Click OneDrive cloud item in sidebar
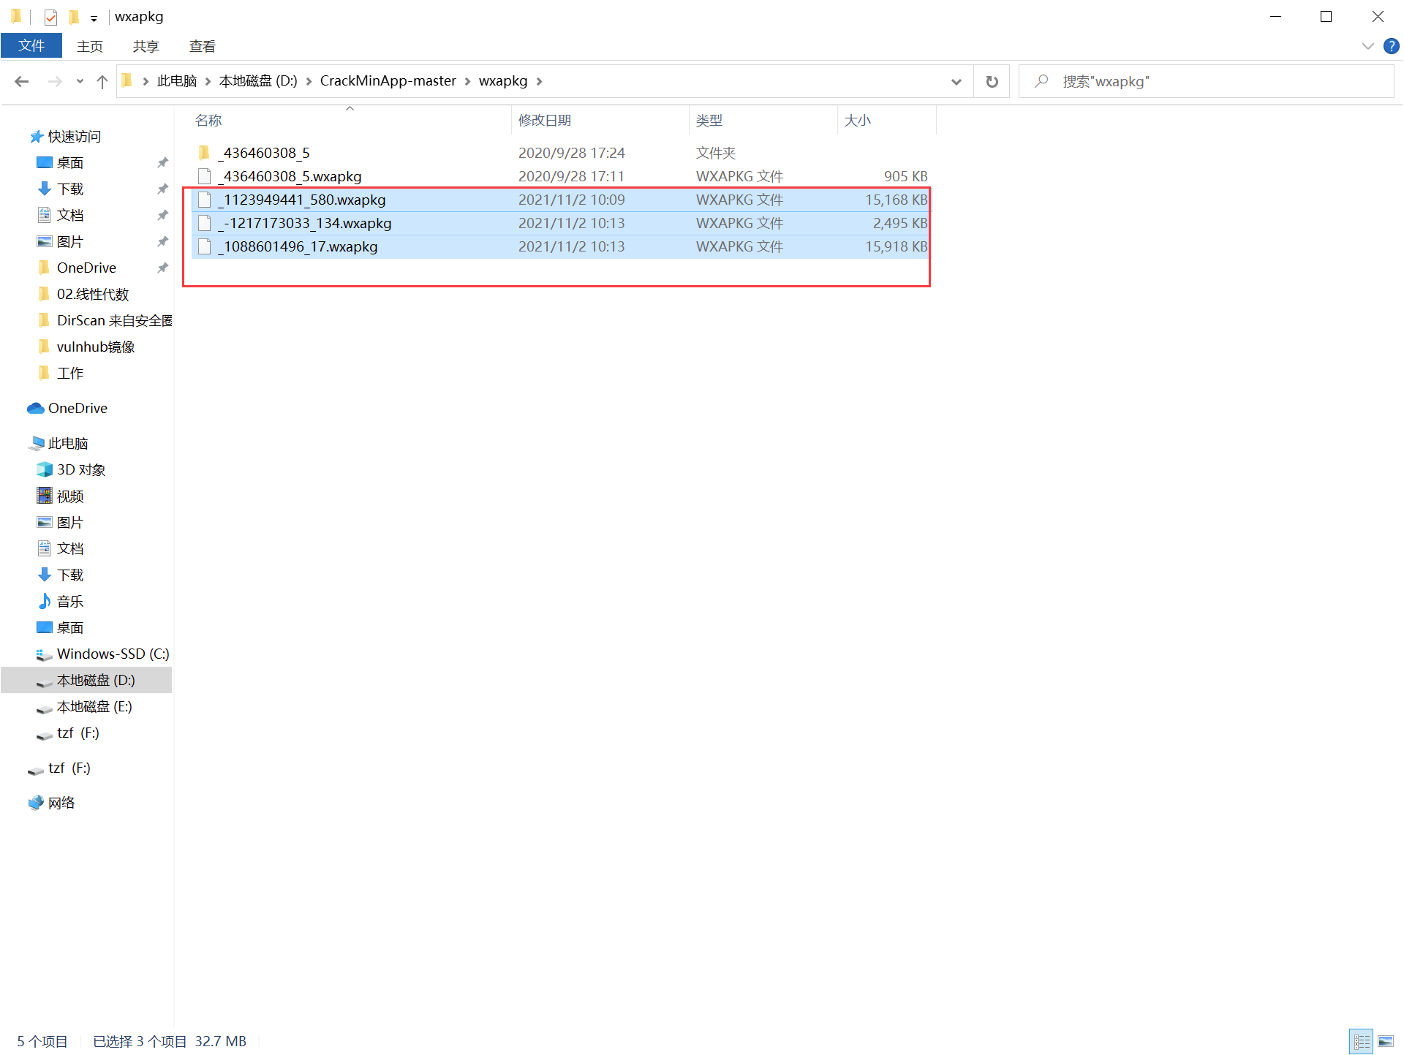The width and height of the screenshot is (1404, 1055). pyautogui.click(x=77, y=409)
